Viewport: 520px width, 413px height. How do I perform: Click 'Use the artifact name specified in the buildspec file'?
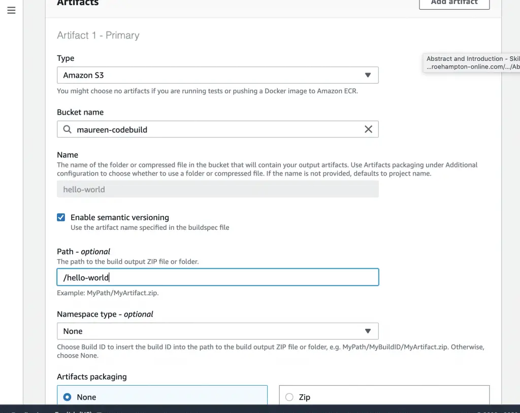click(x=150, y=228)
